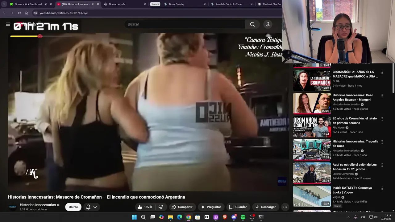Open options menu for CROMAÑÓN: 21 AÑOS video
Screen dimensions: 395x222
[x=382, y=72]
